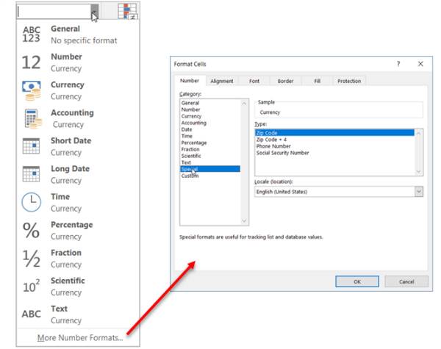Screen dimensions: 441x349
Task: Select Scientific in the Category list
Action: point(210,156)
